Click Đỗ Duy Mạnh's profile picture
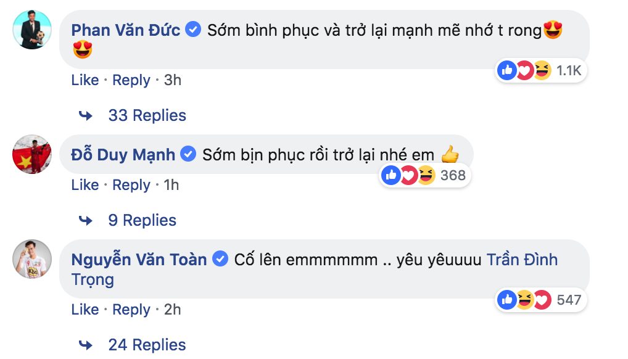The height and width of the screenshot is (359, 628). (31, 154)
